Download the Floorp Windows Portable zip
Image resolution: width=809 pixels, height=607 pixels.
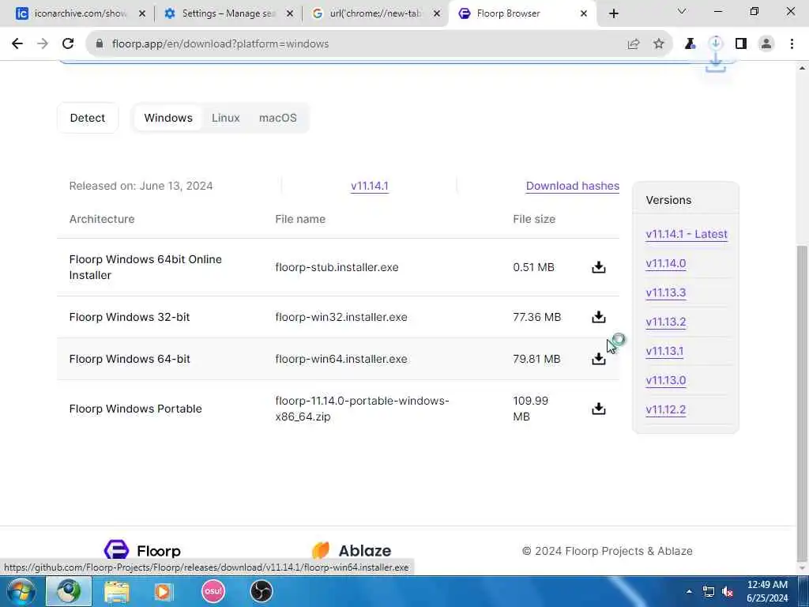click(x=599, y=409)
